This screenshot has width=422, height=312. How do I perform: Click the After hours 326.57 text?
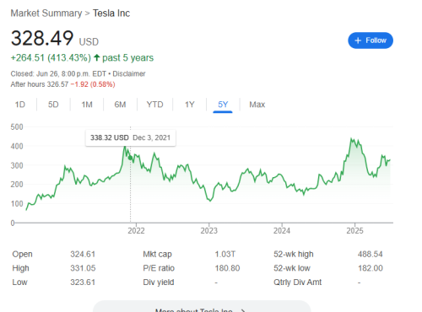tap(40, 84)
